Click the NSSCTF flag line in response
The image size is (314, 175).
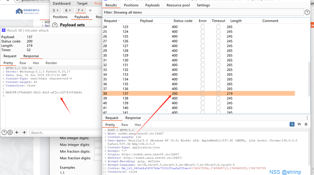(44, 92)
